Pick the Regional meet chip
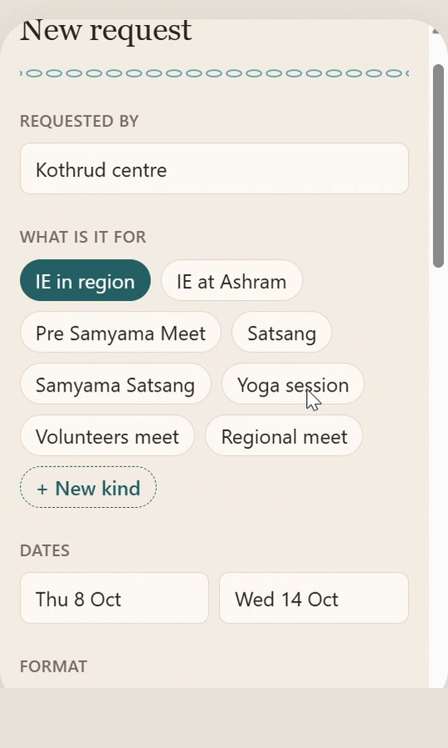448x748 pixels. pyautogui.click(x=285, y=436)
